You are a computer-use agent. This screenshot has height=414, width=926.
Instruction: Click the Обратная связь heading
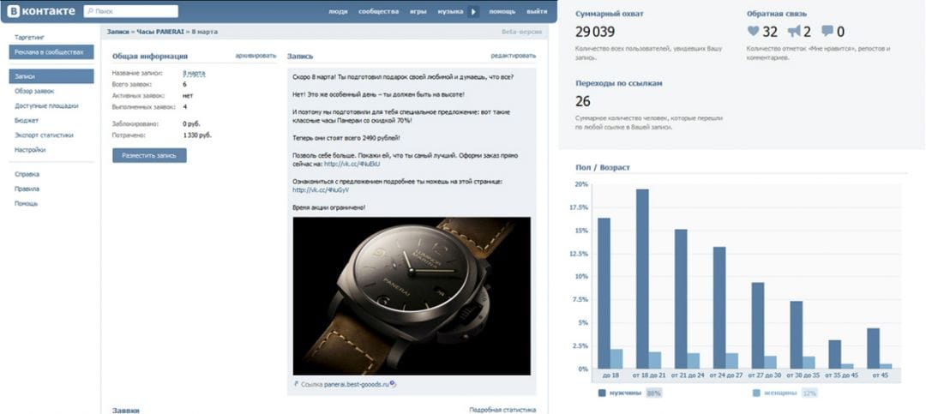click(x=777, y=14)
